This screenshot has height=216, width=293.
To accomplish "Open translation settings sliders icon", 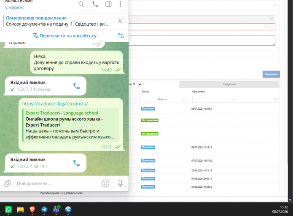I will (x=121, y=35).
